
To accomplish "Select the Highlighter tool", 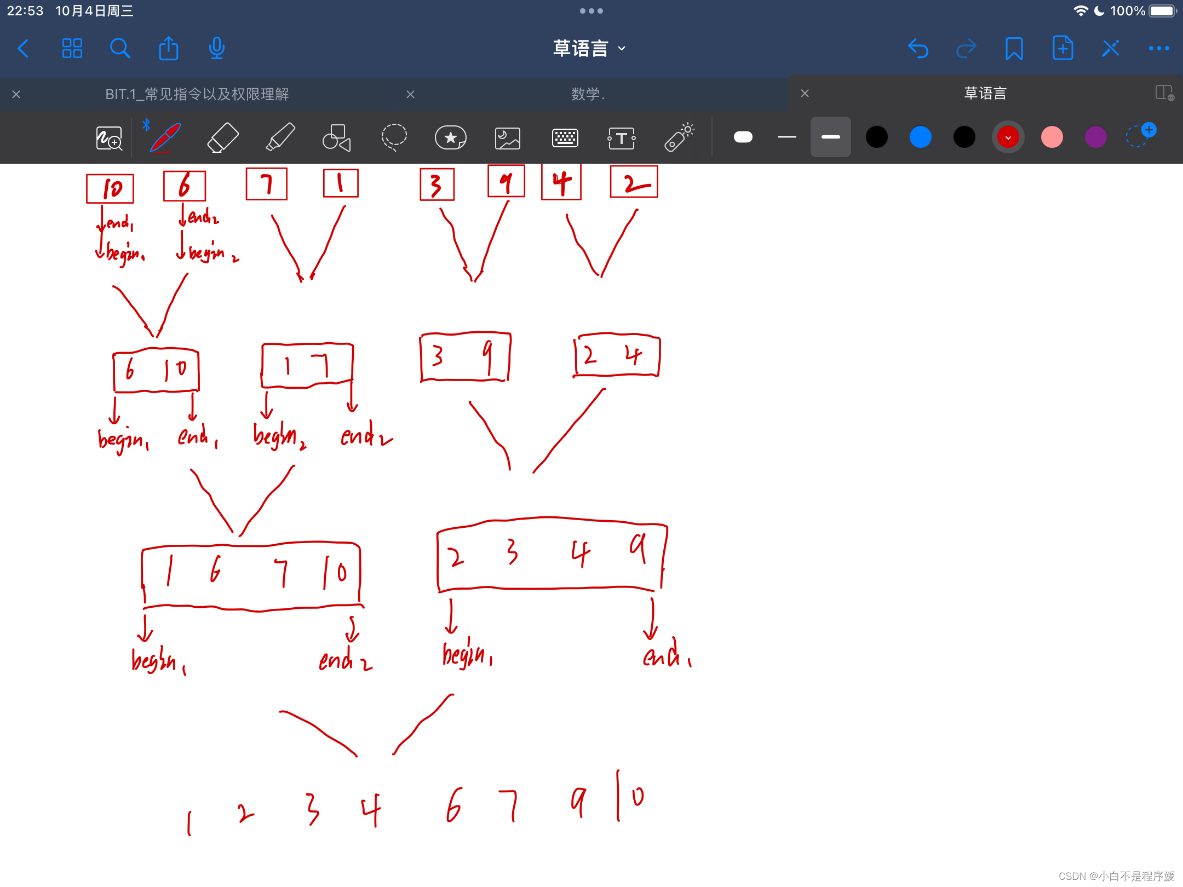I will click(280, 137).
